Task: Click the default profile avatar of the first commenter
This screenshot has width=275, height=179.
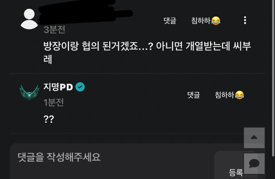Action: click(x=29, y=19)
